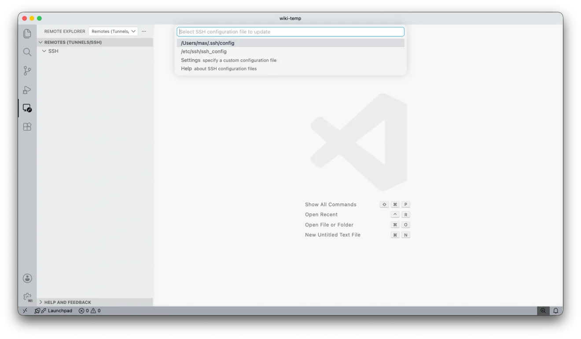Open the Extensions view

[x=27, y=127]
